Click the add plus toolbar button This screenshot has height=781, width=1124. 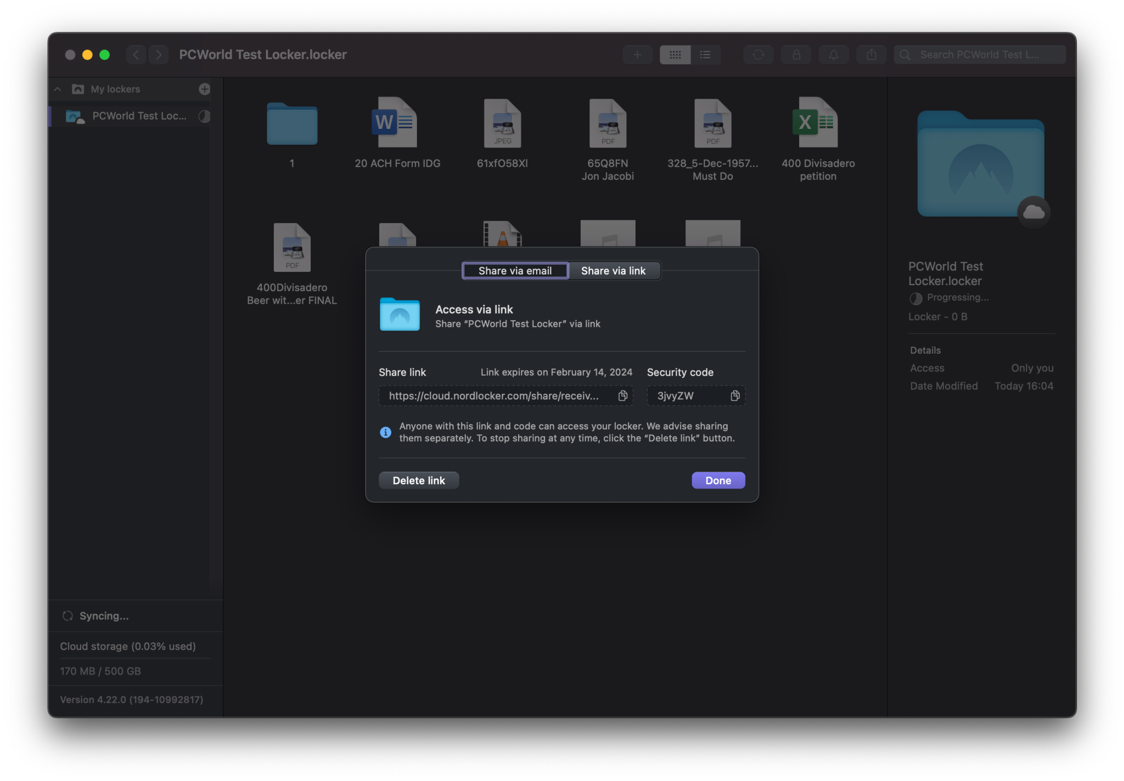(637, 55)
